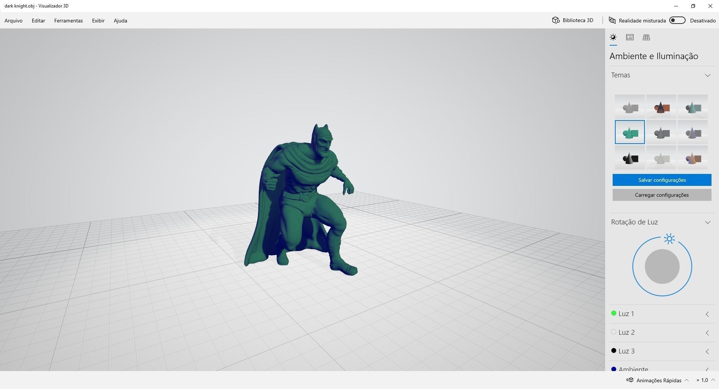The width and height of the screenshot is (719, 389).
Task: Open Biblioteca 3D
Action: pos(573,20)
